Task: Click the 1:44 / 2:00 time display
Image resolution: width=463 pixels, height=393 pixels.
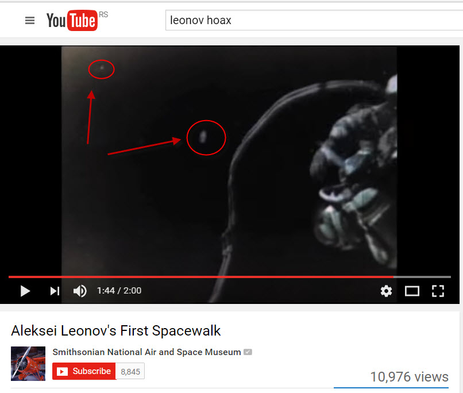Action: pyautogui.click(x=119, y=291)
